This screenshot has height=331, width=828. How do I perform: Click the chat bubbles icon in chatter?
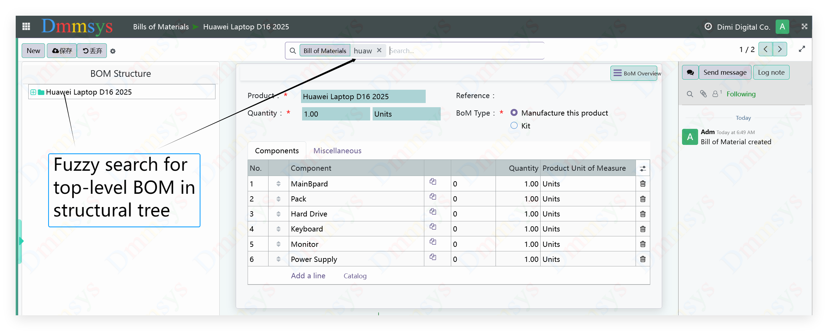690,72
